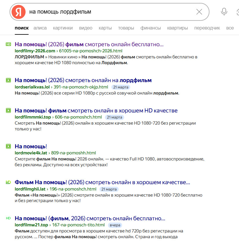
Task: Clear the search query with the X icon
Action: click(x=199, y=12)
